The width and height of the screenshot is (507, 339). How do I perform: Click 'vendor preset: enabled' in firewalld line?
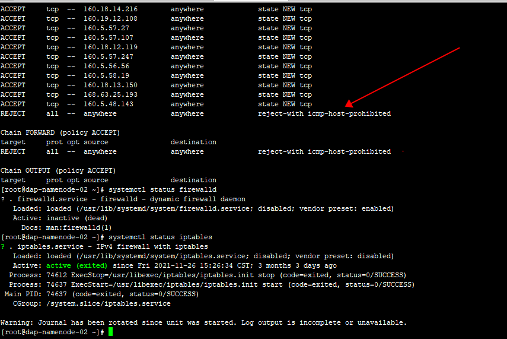pyautogui.click(x=345, y=208)
